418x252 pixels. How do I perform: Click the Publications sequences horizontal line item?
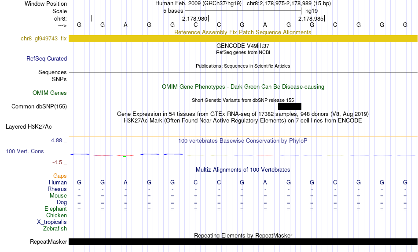[243, 72]
